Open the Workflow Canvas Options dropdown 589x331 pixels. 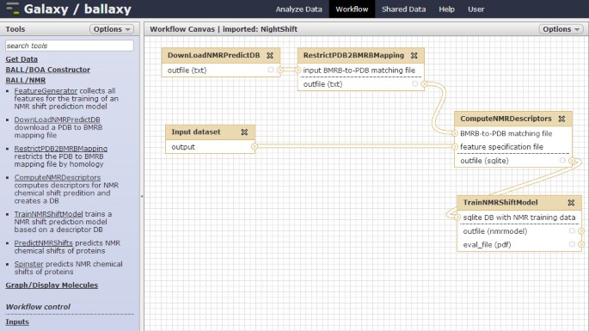coord(561,29)
